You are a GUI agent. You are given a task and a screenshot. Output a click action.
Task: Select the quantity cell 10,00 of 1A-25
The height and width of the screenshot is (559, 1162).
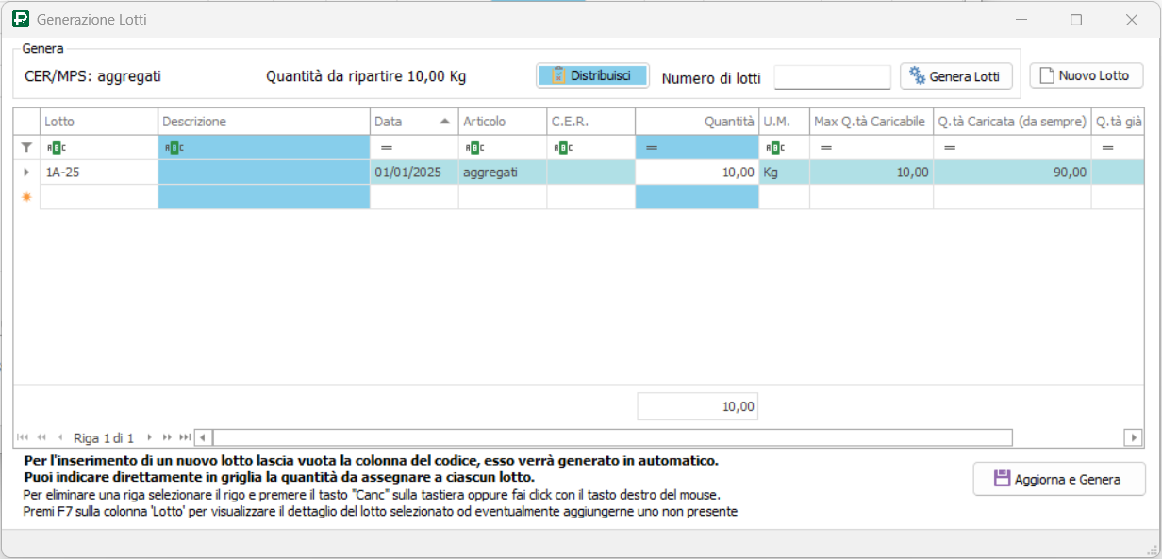(x=696, y=173)
